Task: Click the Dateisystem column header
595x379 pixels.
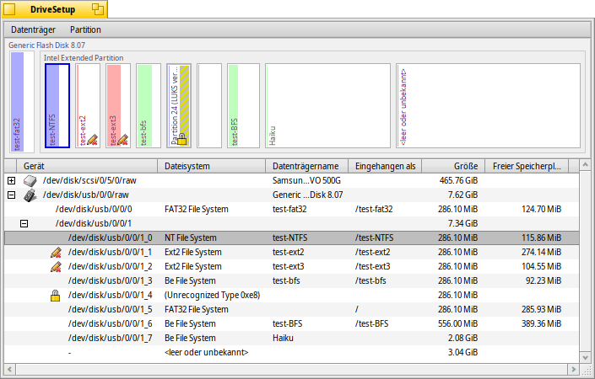Action: pyautogui.click(x=212, y=166)
